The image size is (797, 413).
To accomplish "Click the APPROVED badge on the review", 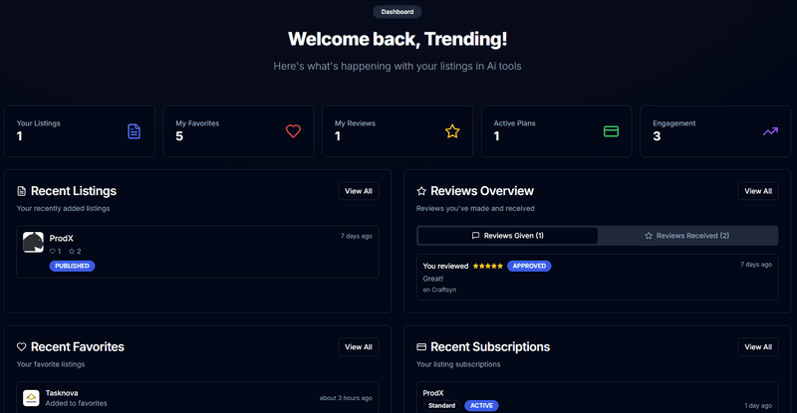I will [x=529, y=266].
